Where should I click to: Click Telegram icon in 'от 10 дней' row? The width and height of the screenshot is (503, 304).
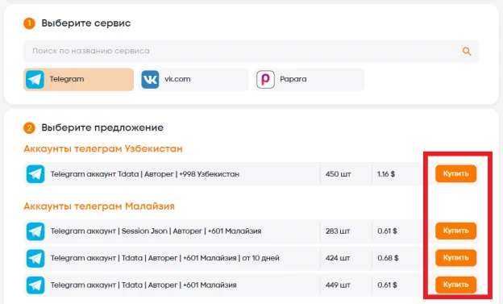[x=35, y=258]
